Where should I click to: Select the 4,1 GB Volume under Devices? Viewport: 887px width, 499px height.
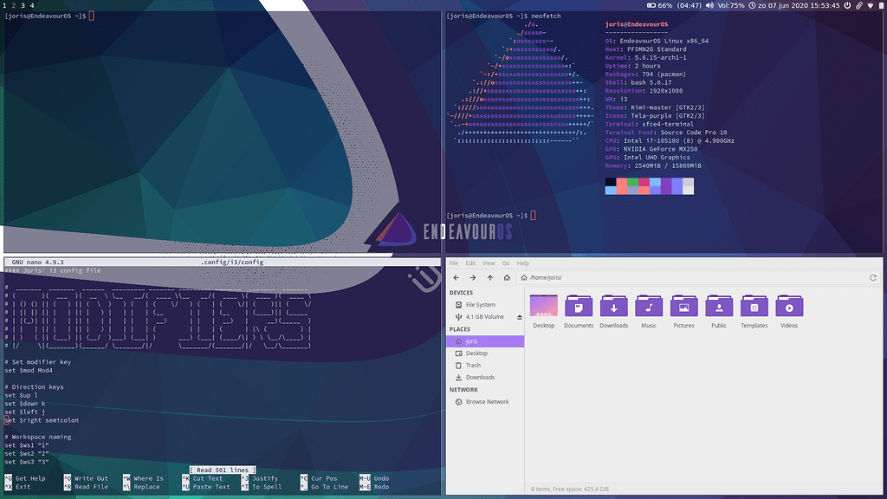(x=483, y=316)
